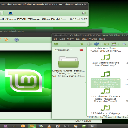Click 'folder, 32 items' text in sidebar

point(68,73)
